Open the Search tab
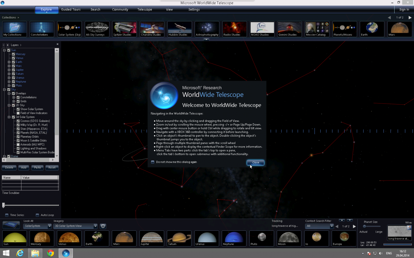The image size is (414, 258). [95, 10]
